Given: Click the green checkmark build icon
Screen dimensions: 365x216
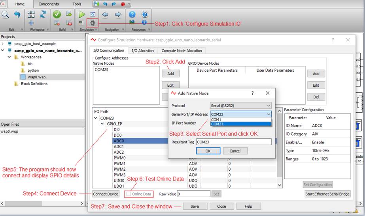Looking at the screenshot, I should [57, 14].
